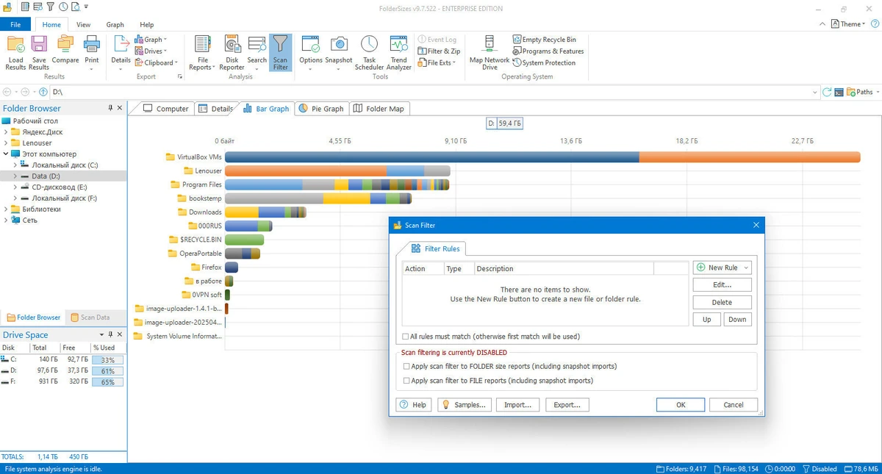
Task: Select the Downloads folder label in graph
Action: pos(205,212)
